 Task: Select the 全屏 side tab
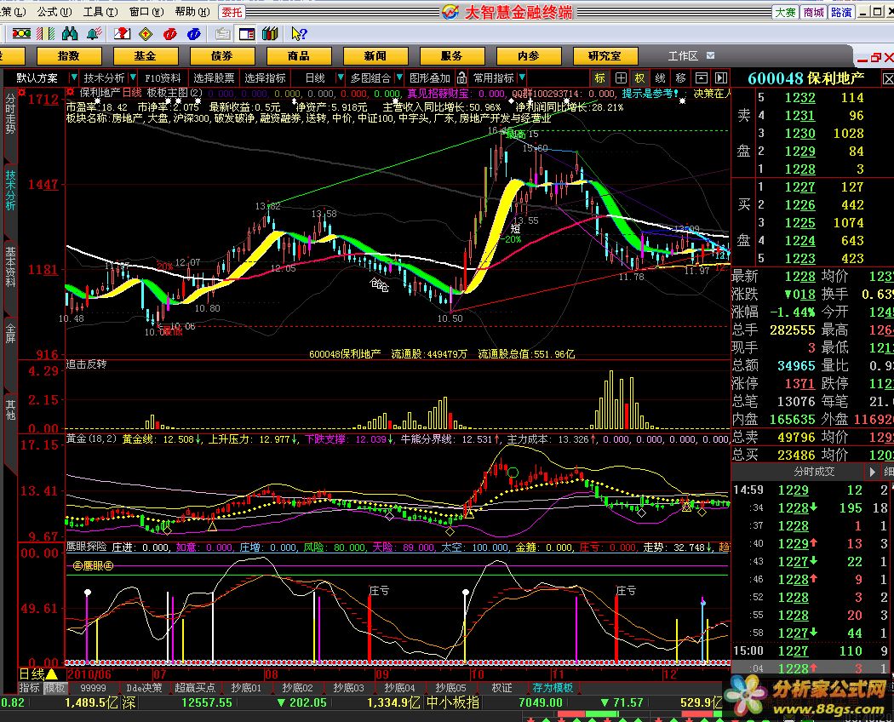[x=10, y=333]
